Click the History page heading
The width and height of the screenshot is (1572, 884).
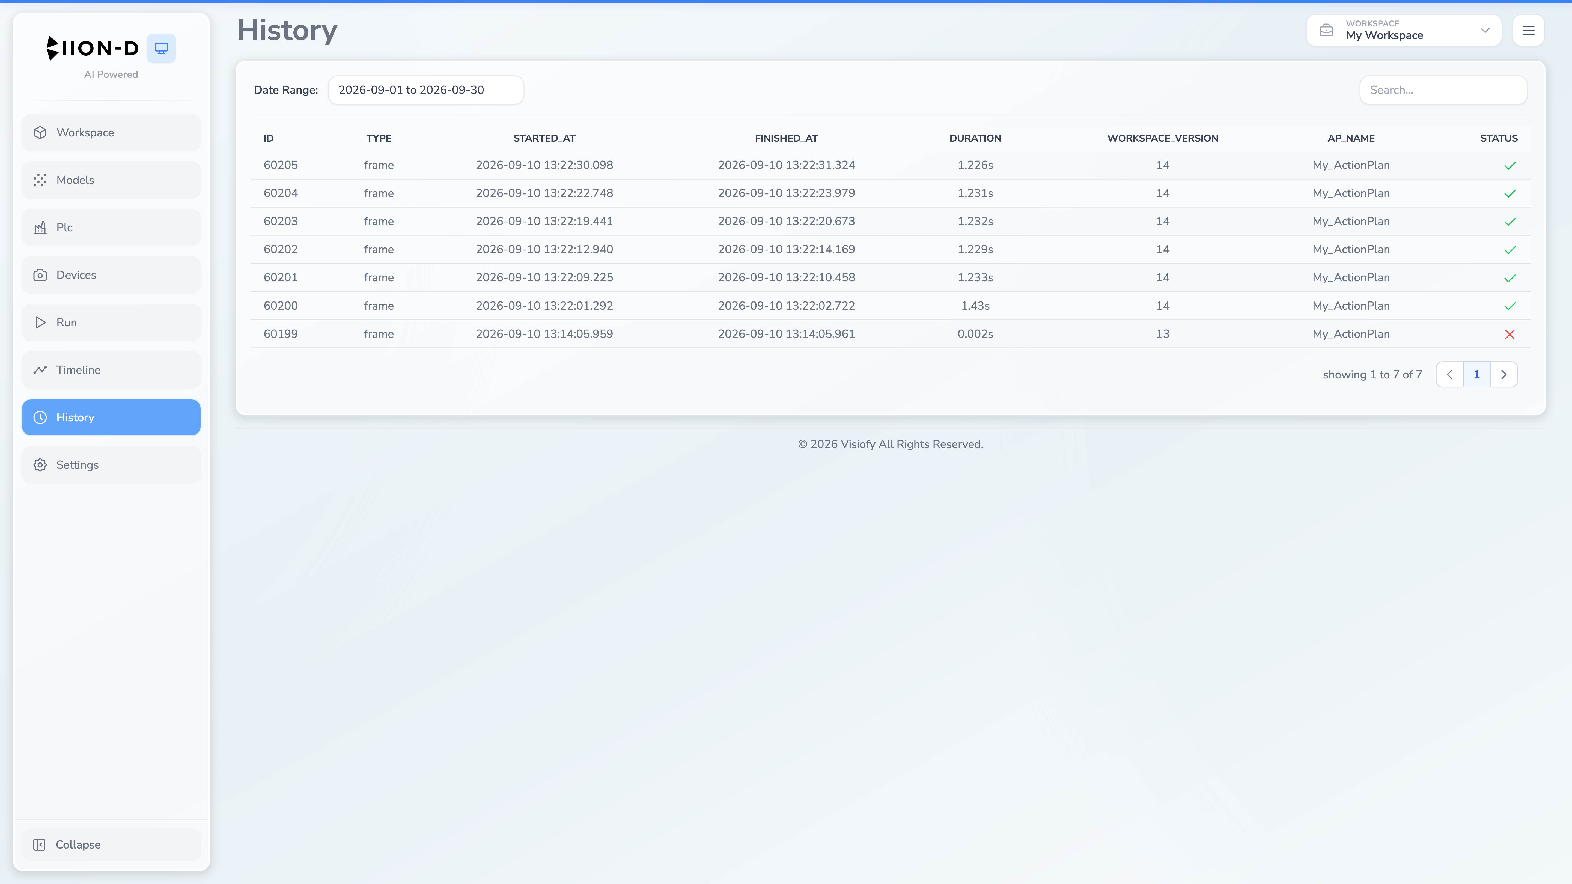287,30
